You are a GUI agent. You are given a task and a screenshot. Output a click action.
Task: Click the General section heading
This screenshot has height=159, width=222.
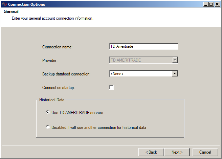(x=11, y=12)
